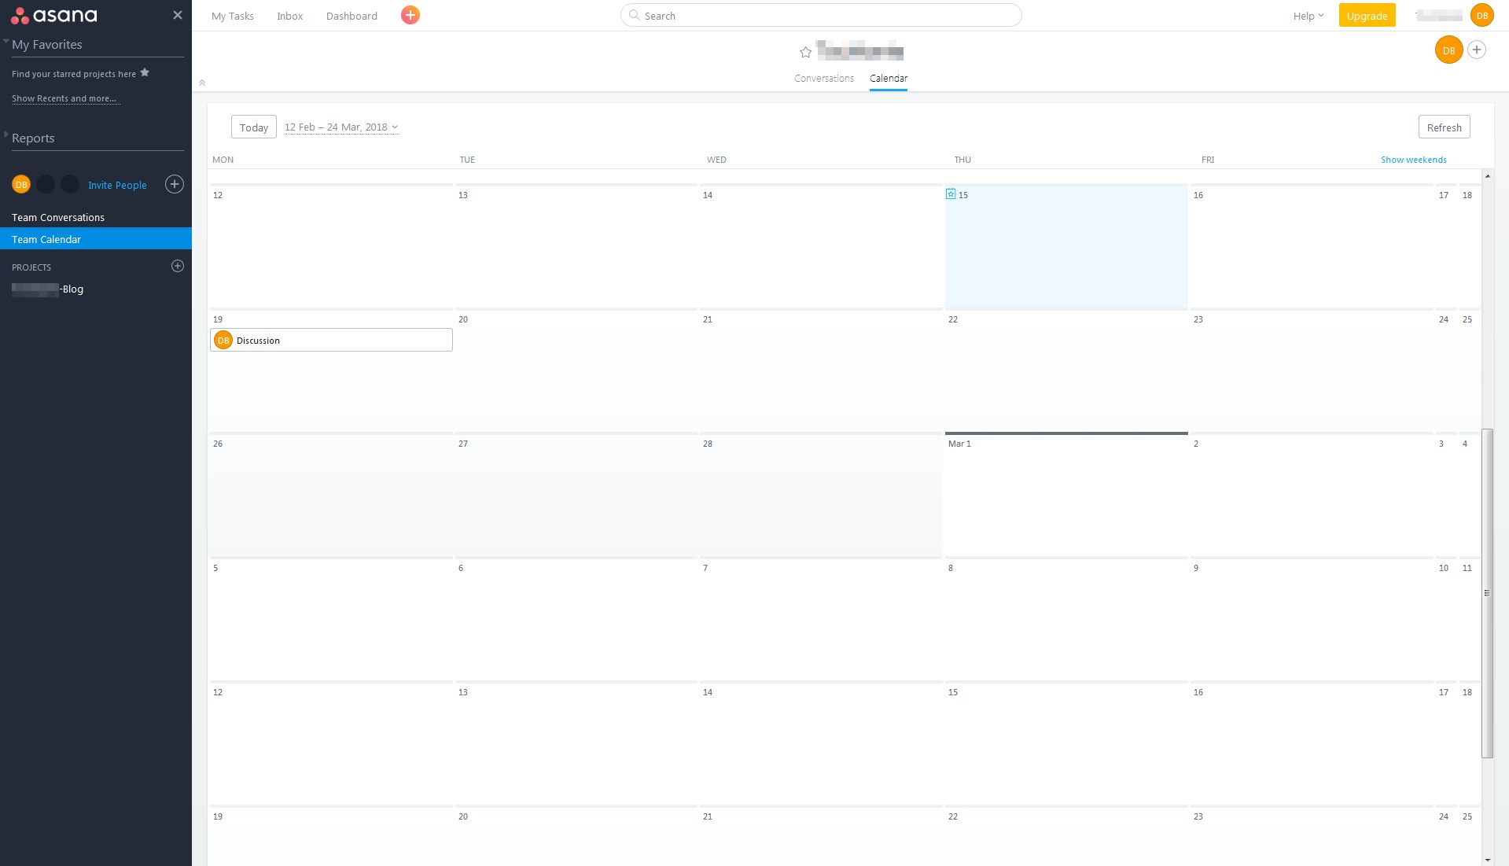Click the Invite People link
This screenshot has width=1509, height=866.
point(117,185)
